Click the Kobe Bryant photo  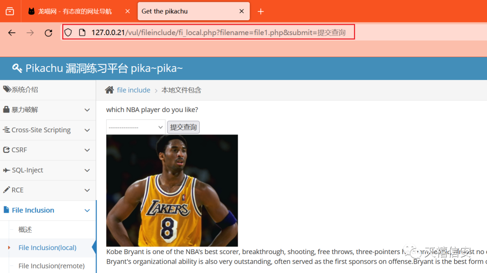[172, 191]
